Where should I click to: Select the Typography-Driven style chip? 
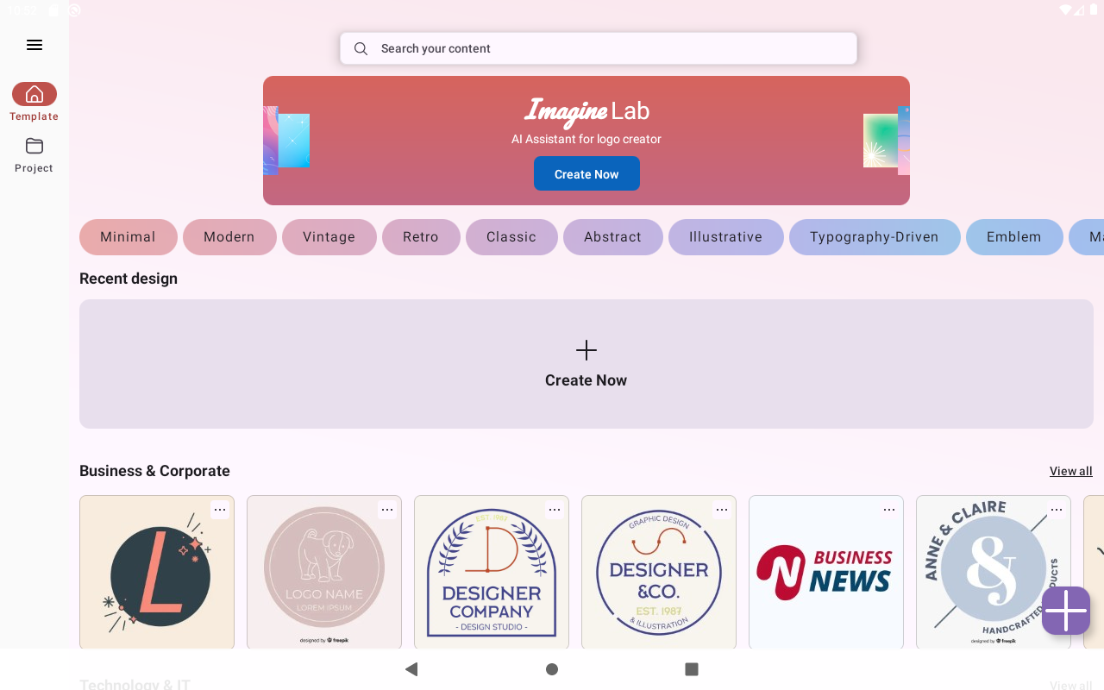click(875, 237)
